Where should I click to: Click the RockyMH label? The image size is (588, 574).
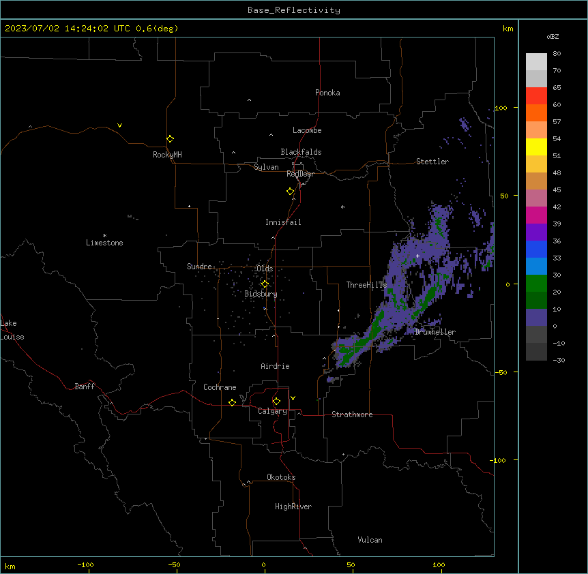[x=167, y=155]
